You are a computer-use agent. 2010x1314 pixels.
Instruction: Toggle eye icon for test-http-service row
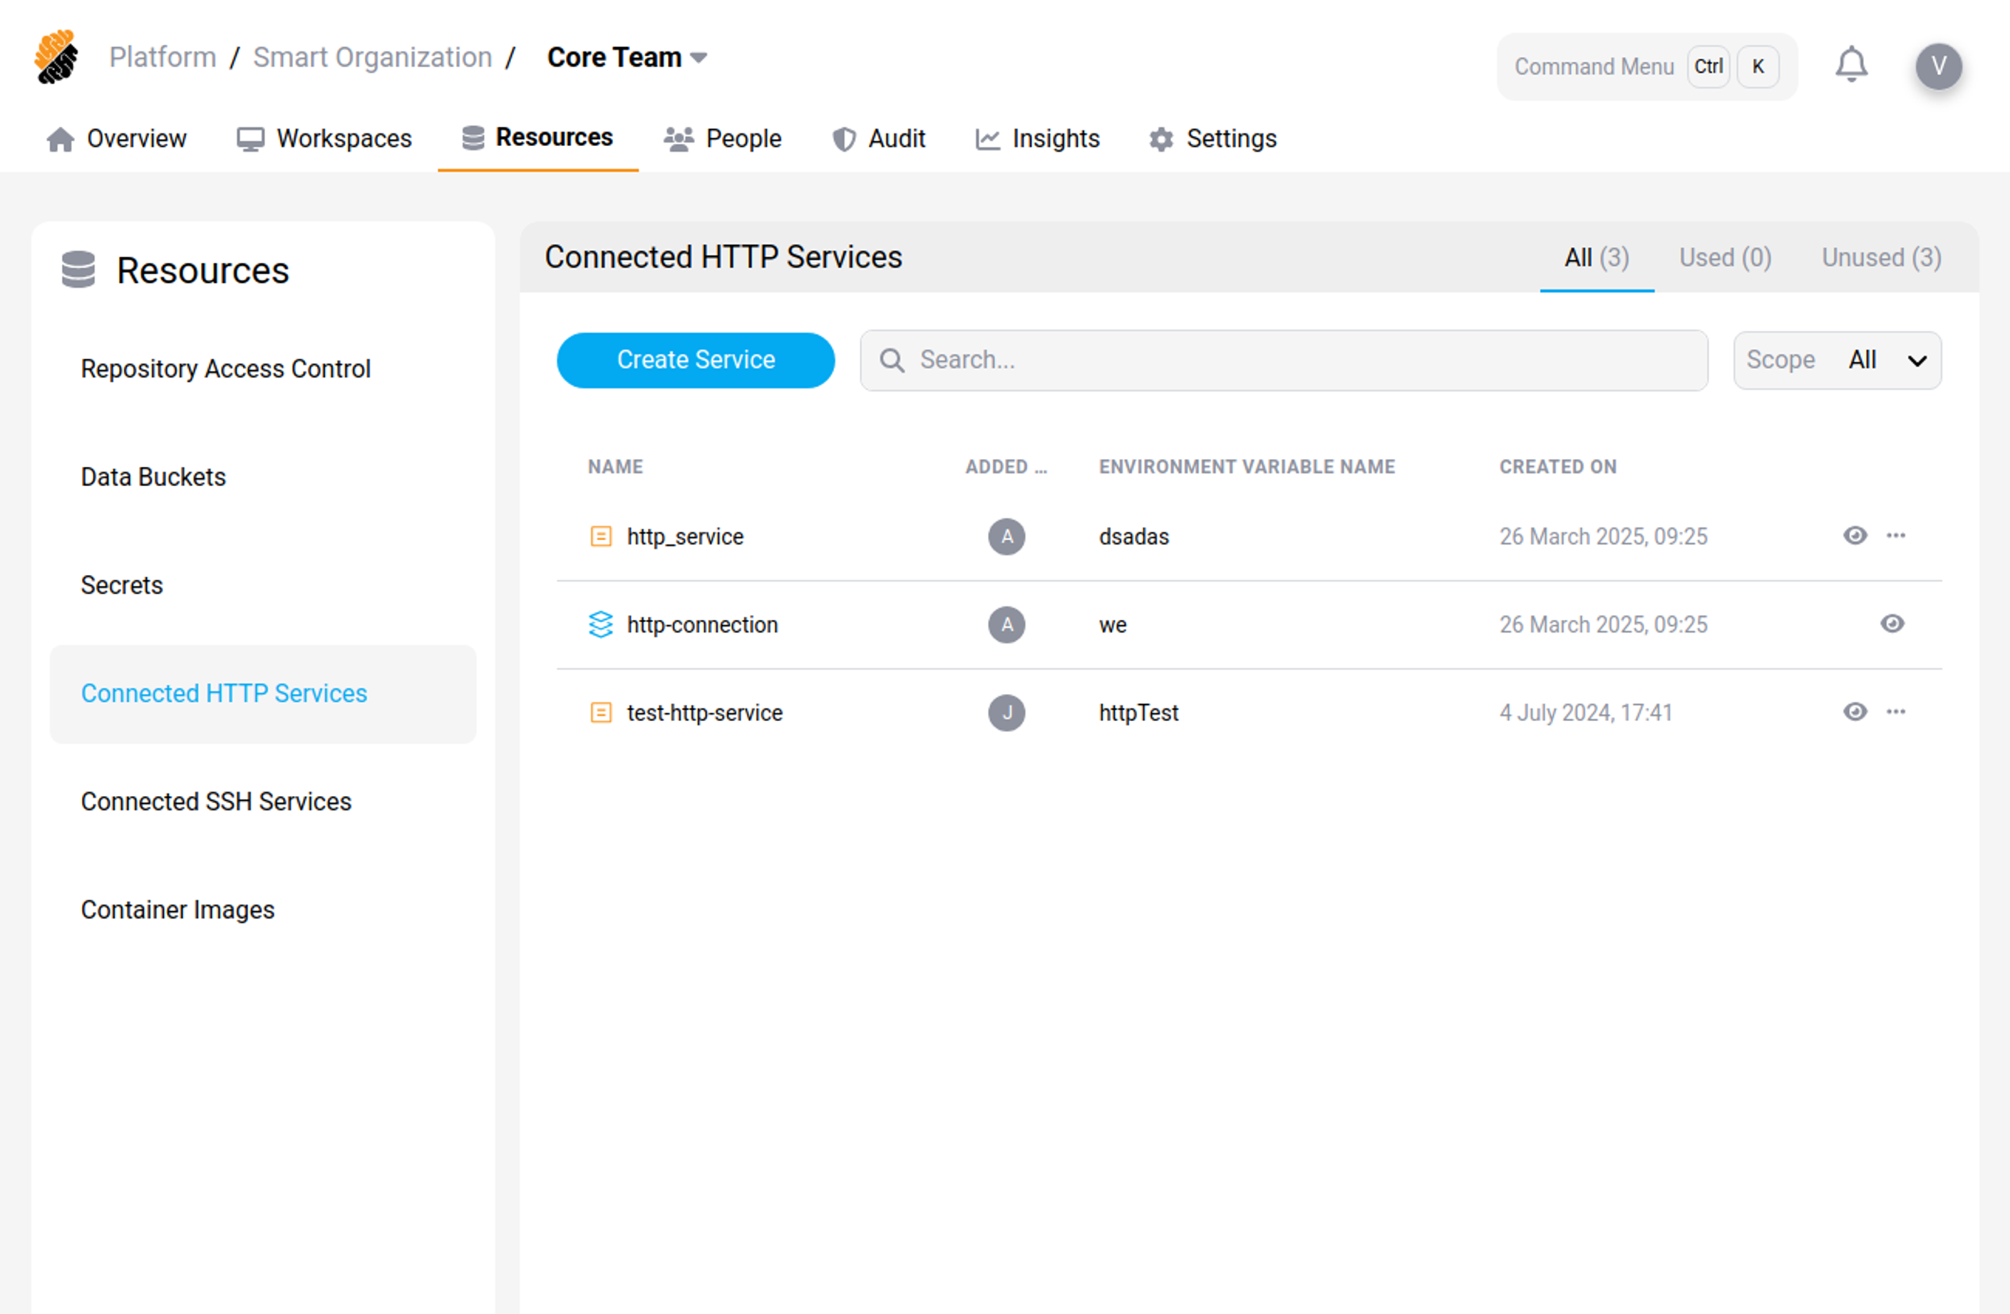pyautogui.click(x=1855, y=712)
